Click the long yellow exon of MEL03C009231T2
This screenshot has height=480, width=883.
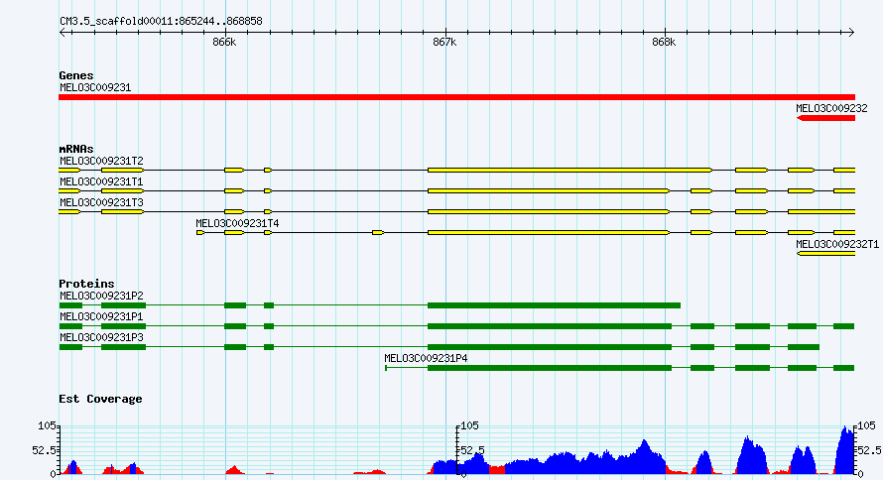tap(569, 170)
